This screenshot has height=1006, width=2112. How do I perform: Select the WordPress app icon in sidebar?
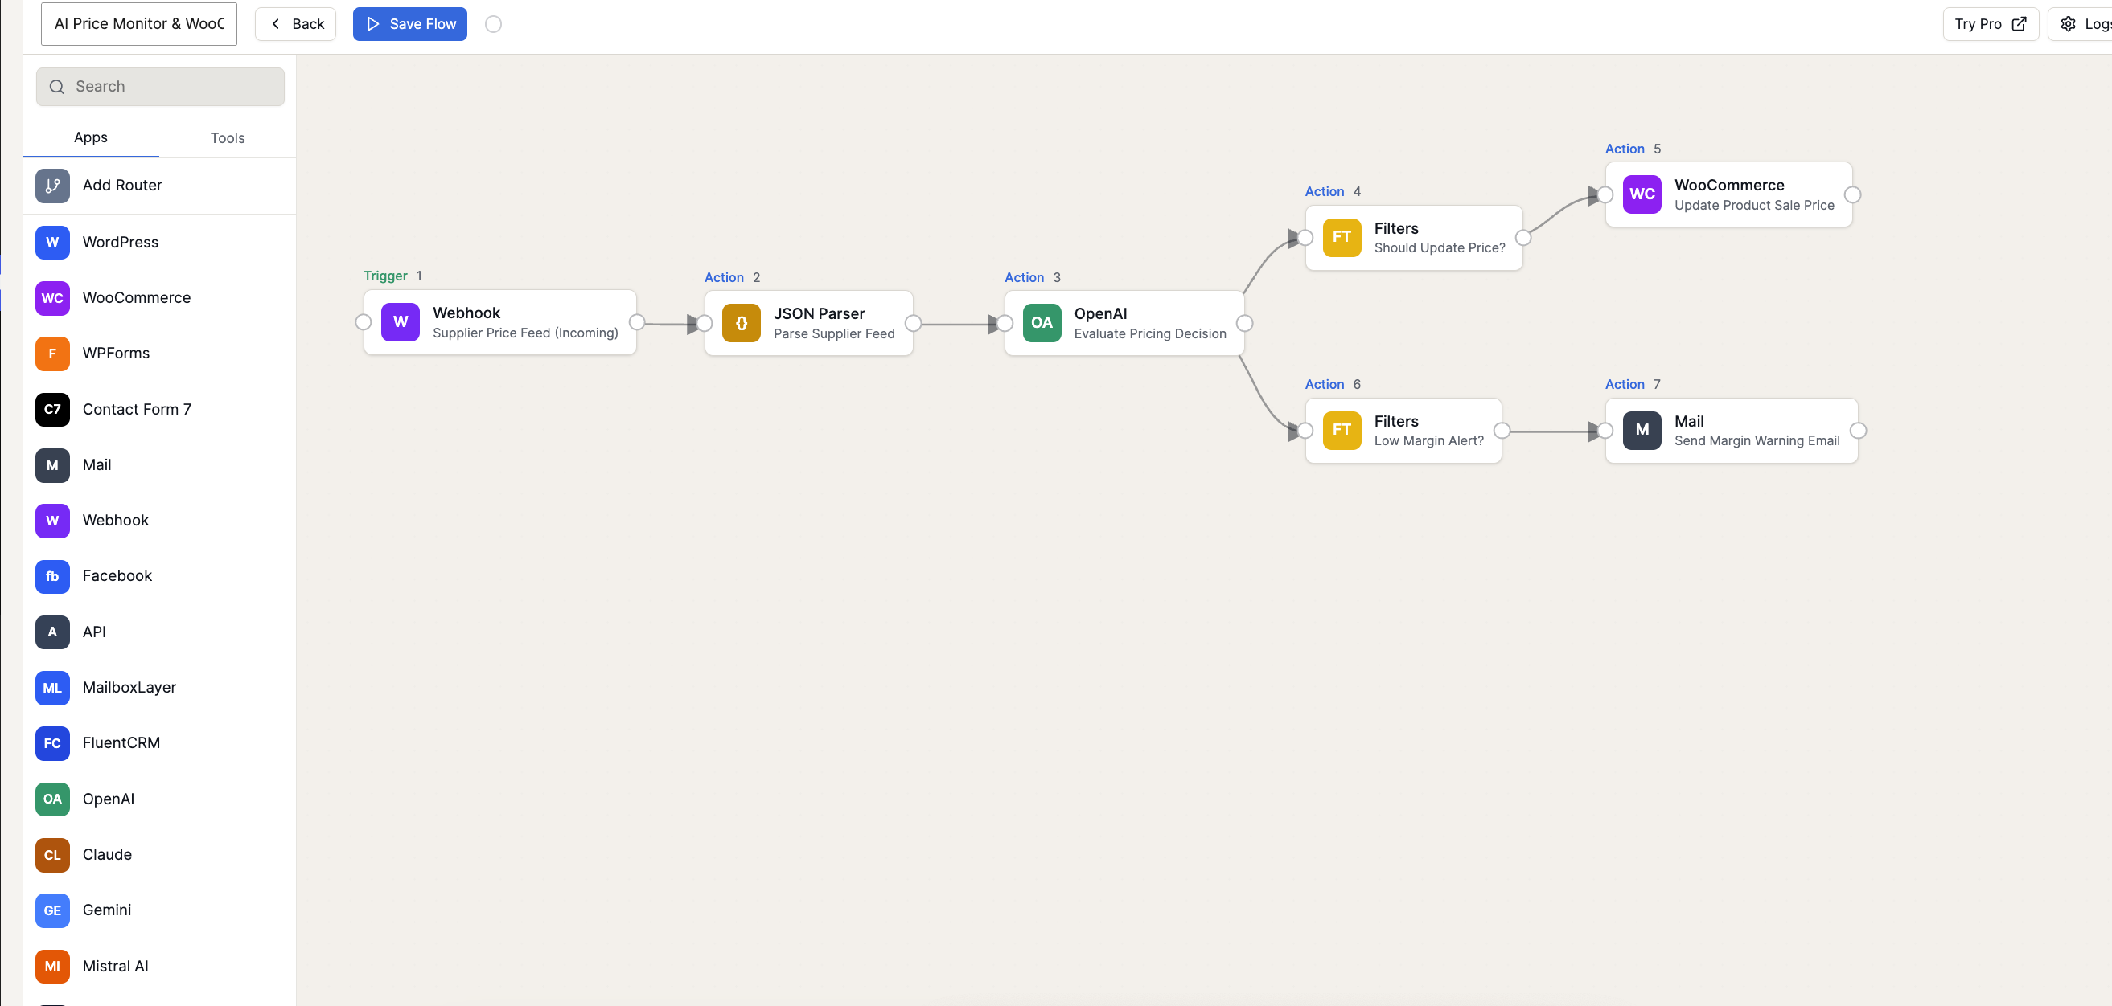52,243
